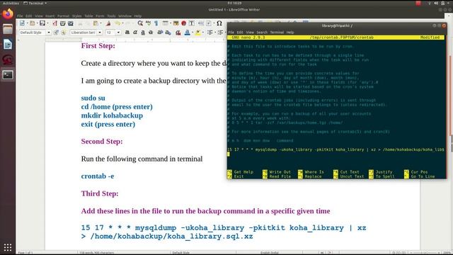453x255 pixels.
Task: Toggle Formatting Marks pilcrow icon
Action: click(156, 23)
